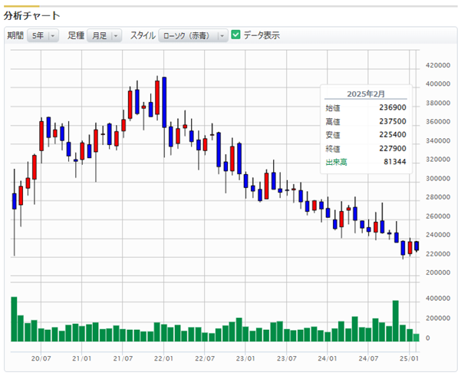The image size is (461, 376).
Task: Click the 23/01 x-axis label
Action: tap(245, 358)
